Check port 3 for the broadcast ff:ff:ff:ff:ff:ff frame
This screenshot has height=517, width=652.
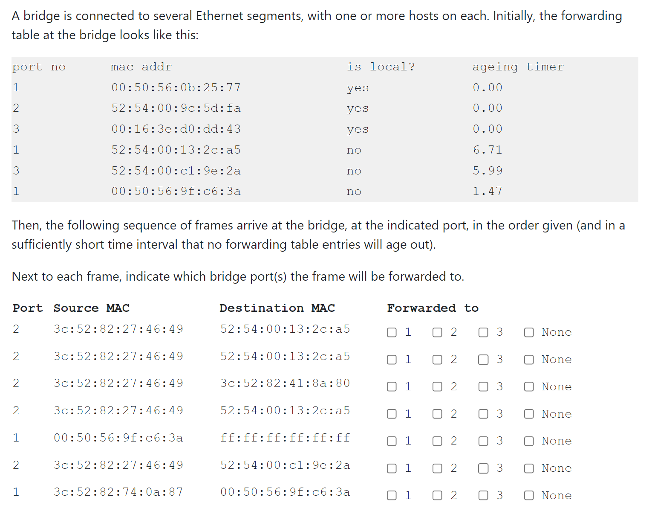(483, 441)
